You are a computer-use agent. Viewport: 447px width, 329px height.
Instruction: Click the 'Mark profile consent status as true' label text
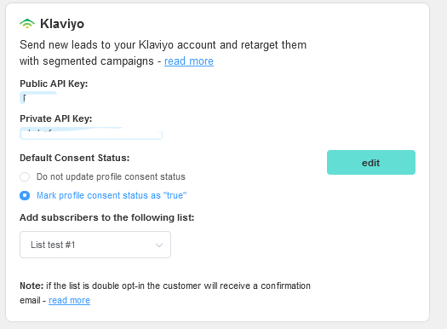pyautogui.click(x=112, y=195)
